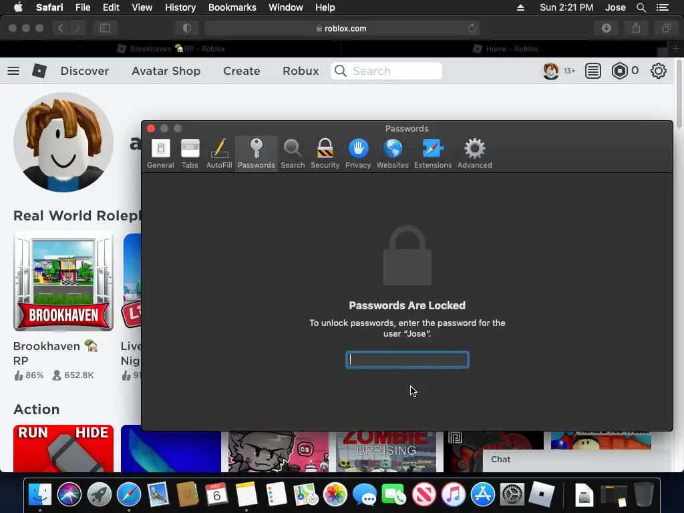Launch Siri from the Dock
684x513 pixels.
[x=69, y=495]
